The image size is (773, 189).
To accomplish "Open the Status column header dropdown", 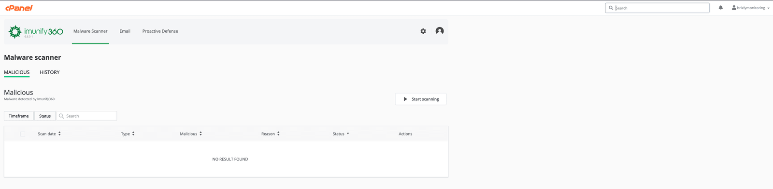I will (x=341, y=134).
